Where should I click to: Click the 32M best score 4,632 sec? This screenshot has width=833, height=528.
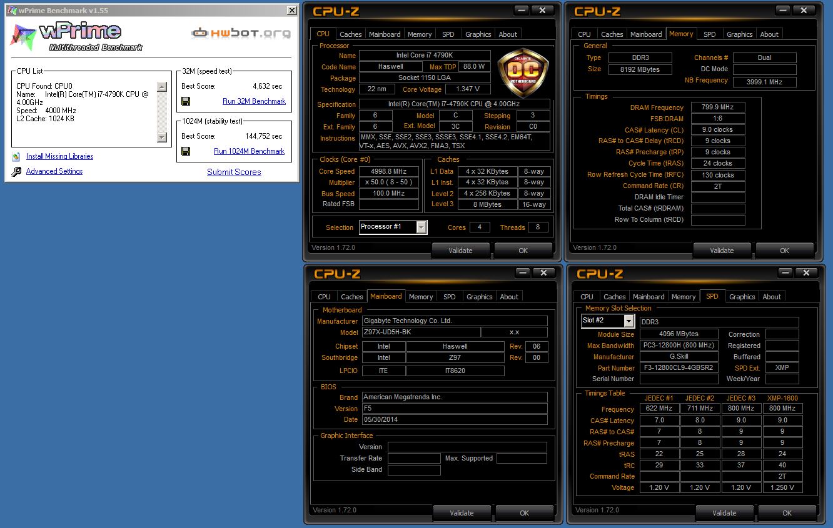coord(267,86)
